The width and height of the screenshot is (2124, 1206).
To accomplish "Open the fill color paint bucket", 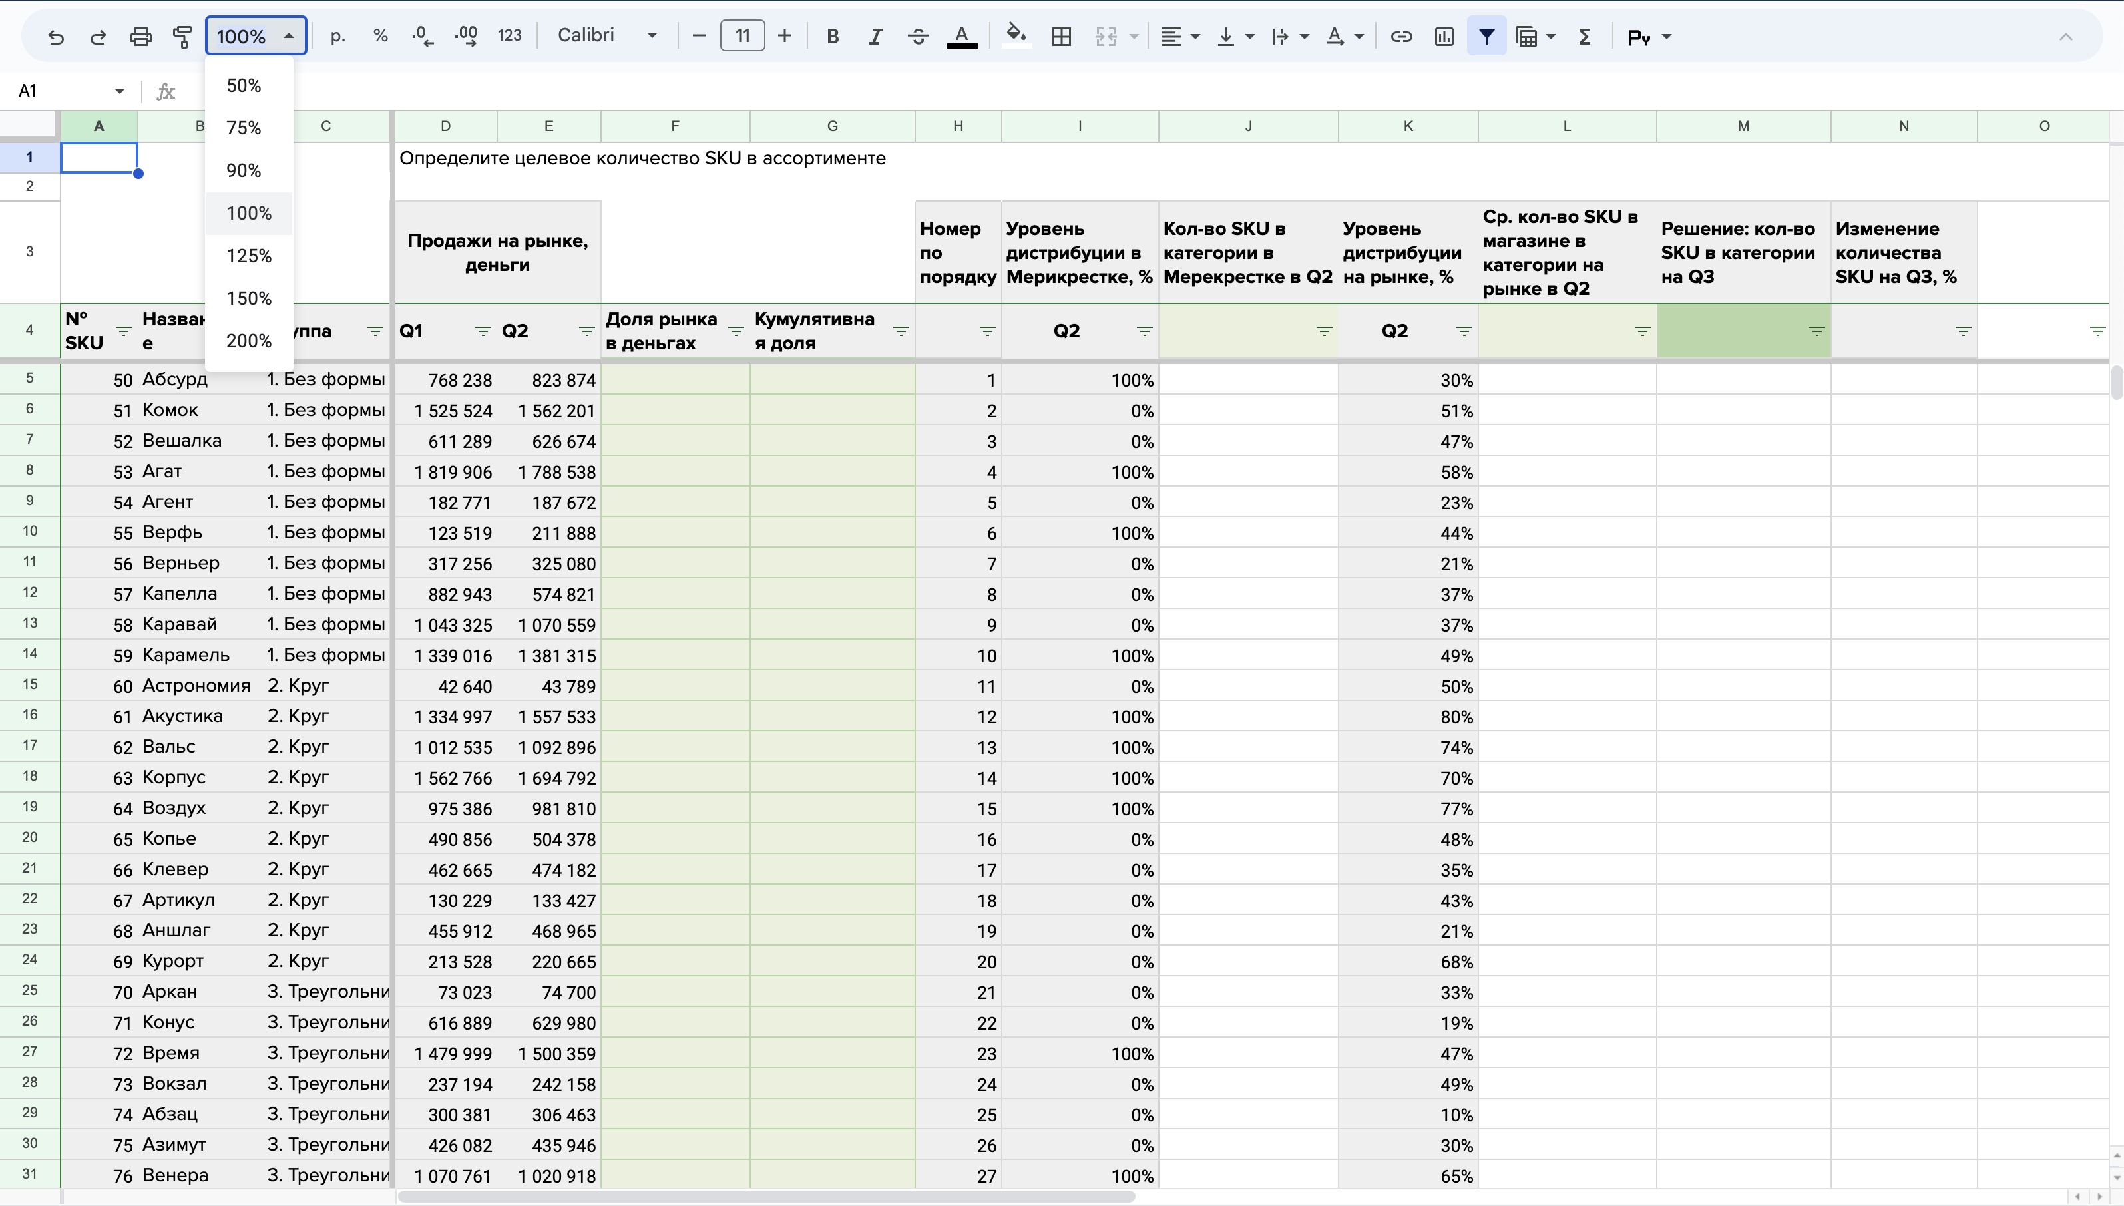I will 1016,37.
